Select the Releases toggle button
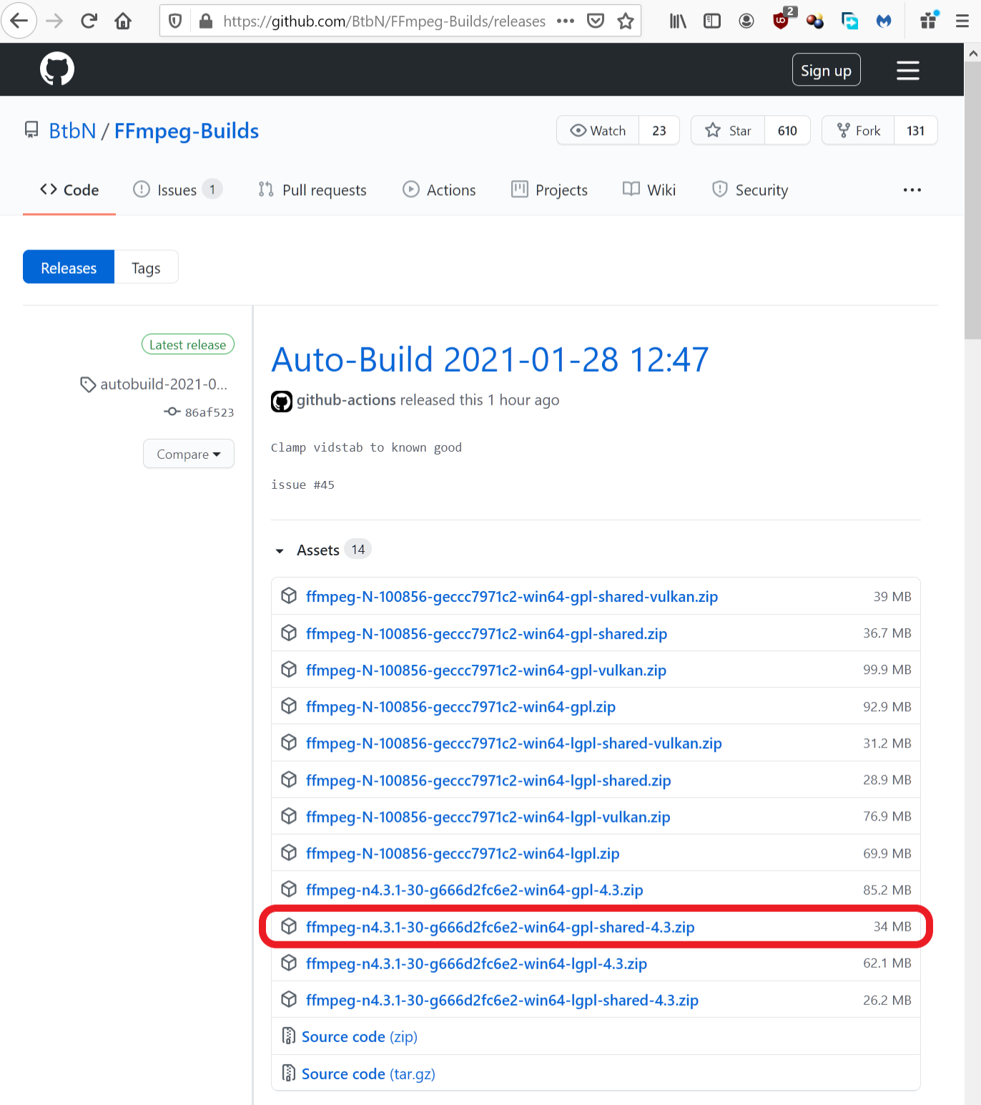Image resolution: width=981 pixels, height=1105 pixels. [69, 267]
